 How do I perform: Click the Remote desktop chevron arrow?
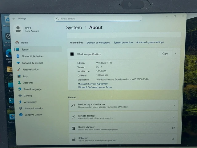(x=174, y=117)
